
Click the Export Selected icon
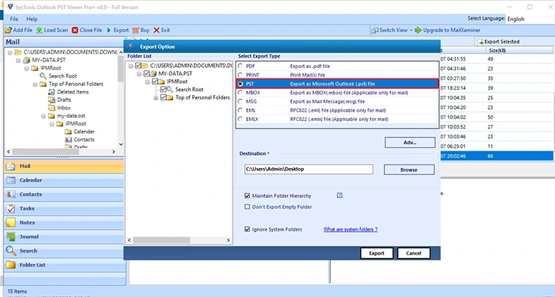pos(481,42)
